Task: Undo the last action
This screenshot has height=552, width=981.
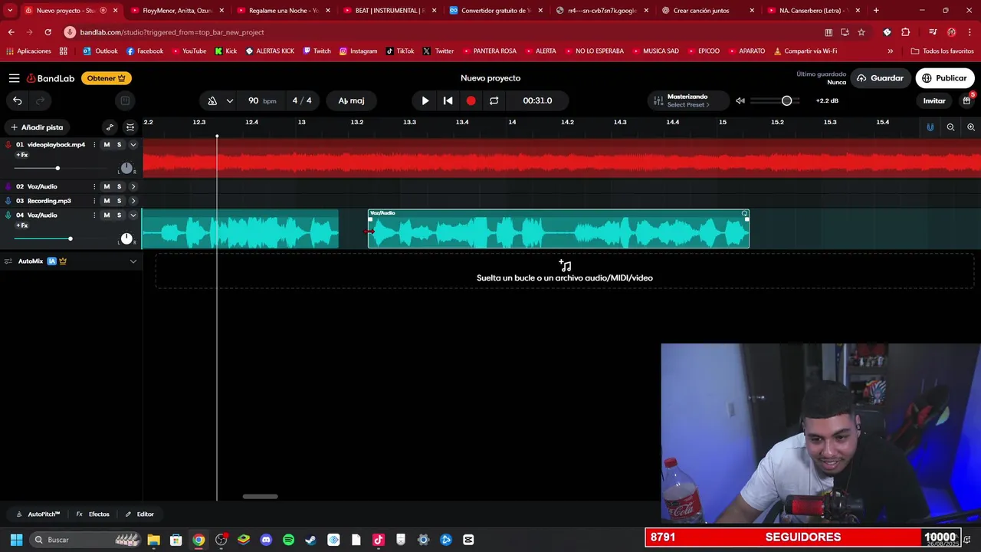Action: (x=17, y=100)
